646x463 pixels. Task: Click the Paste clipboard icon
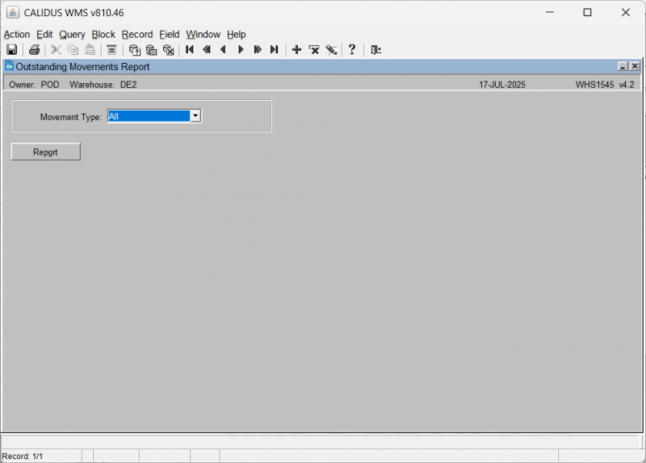point(90,50)
